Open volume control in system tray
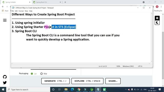 (138, 89)
